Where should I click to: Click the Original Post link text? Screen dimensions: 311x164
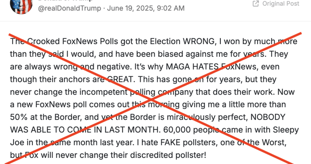[281, 3]
